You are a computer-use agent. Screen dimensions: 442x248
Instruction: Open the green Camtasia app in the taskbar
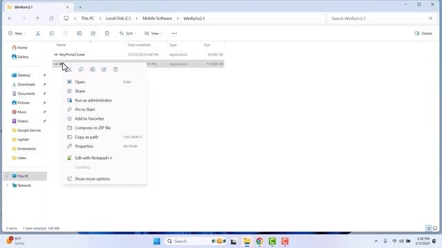pyautogui.click(x=272, y=241)
